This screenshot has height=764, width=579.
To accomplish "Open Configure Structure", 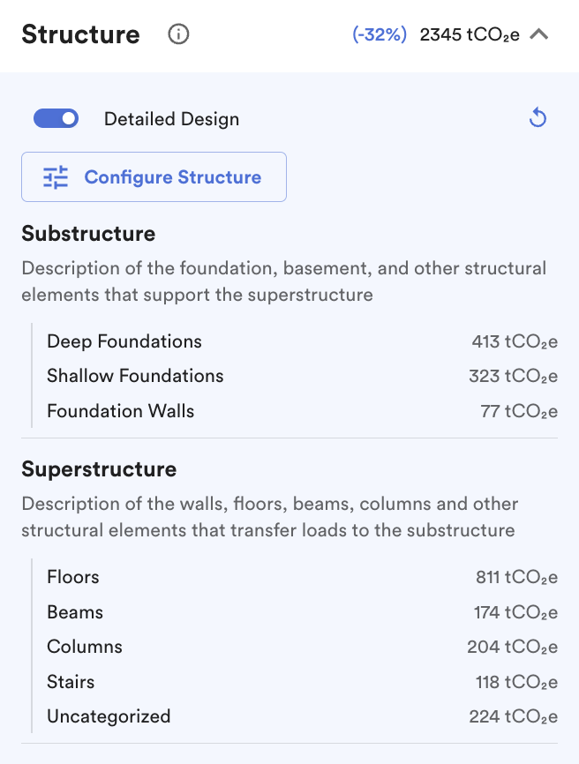I will (154, 177).
